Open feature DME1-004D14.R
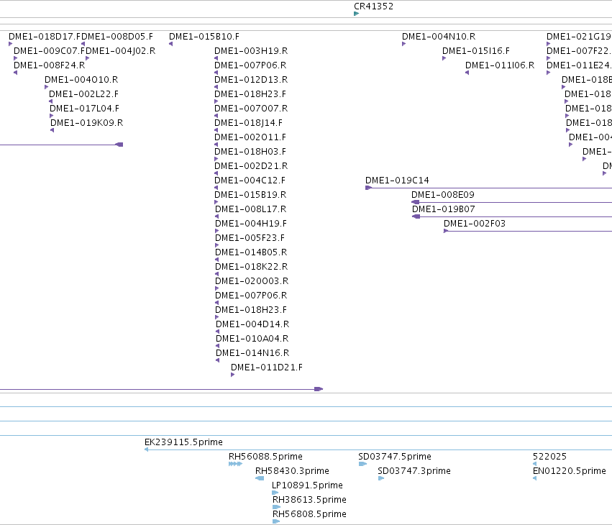Viewport: 612px width, 525px height. (252, 325)
